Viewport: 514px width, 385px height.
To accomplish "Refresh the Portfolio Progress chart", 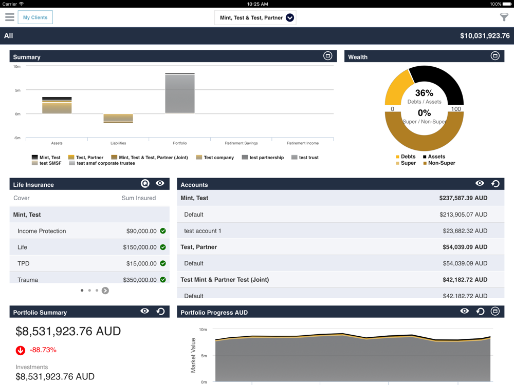I will point(480,312).
